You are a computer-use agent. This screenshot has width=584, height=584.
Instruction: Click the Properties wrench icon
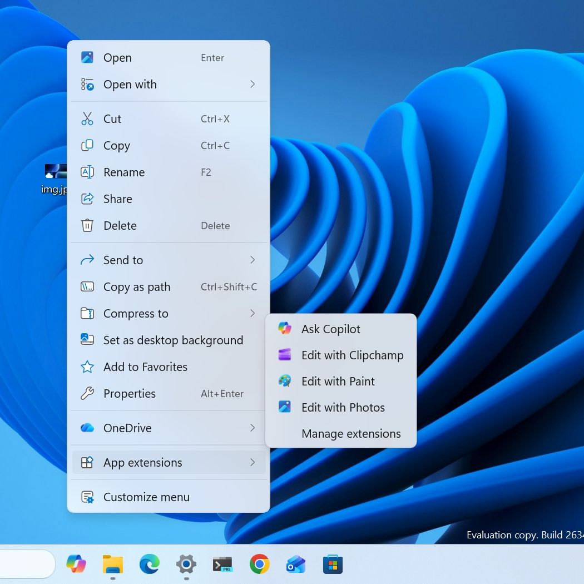click(x=87, y=393)
